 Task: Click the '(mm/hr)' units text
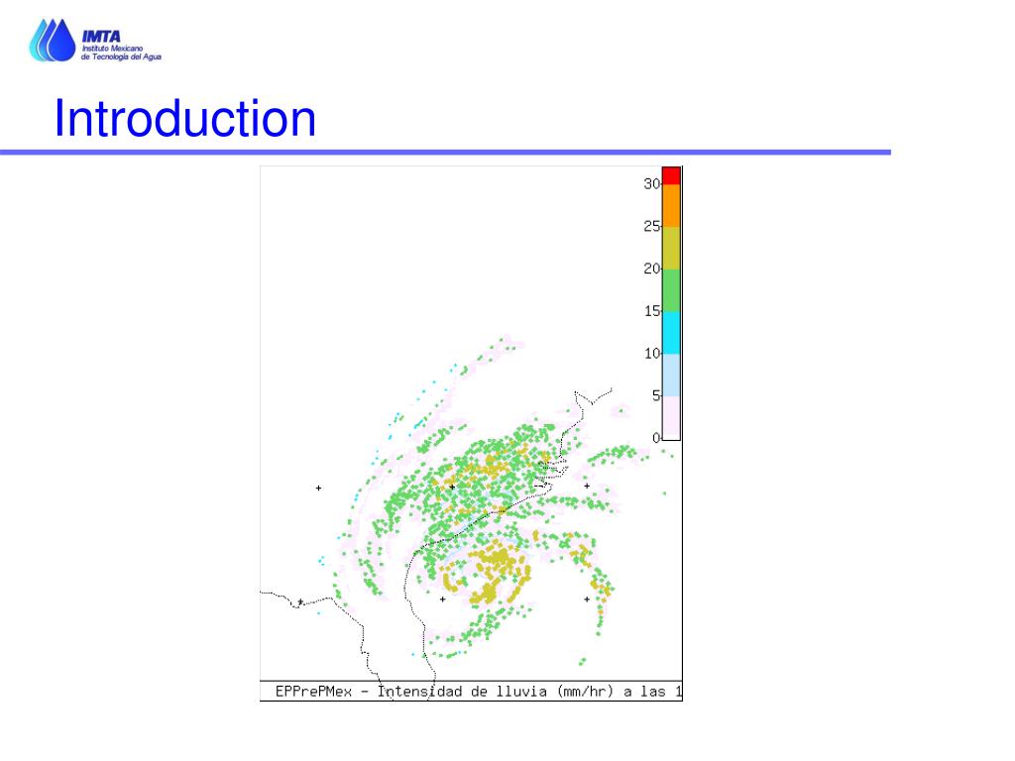tap(585, 692)
